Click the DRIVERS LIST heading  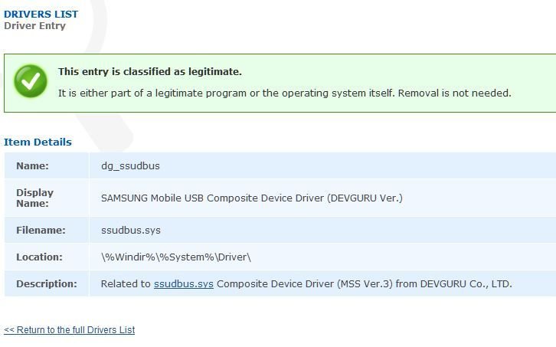(x=41, y=15)
